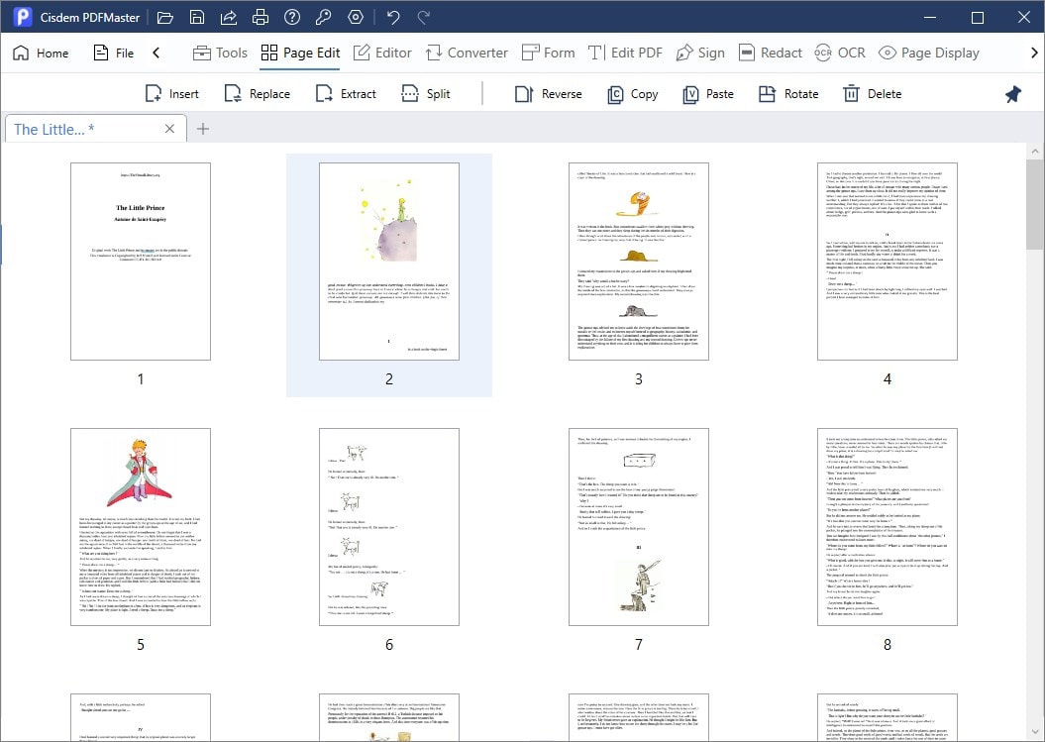
Task: Split the PDF document
Action: point(426,94)
